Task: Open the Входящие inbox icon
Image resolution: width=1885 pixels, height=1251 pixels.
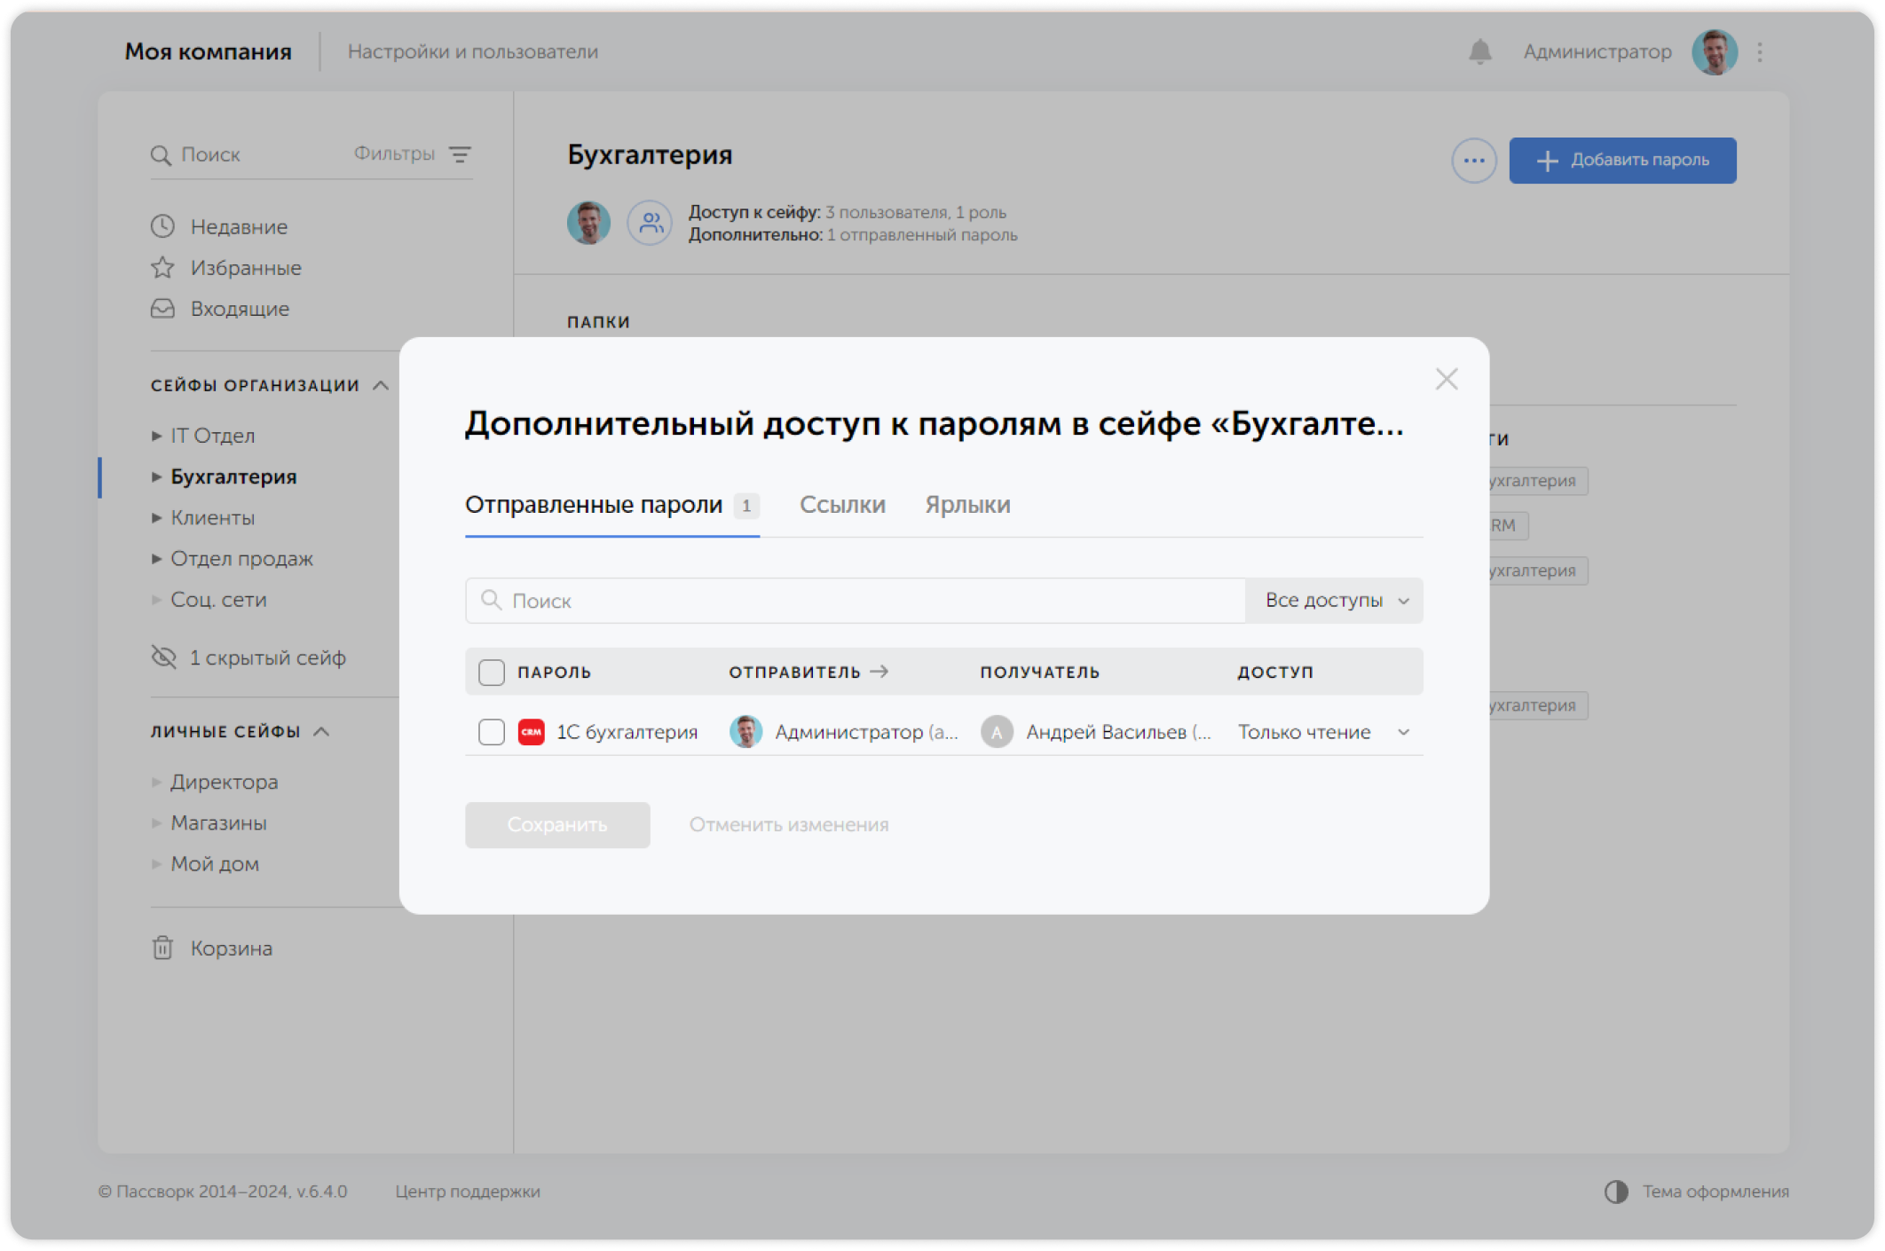Action: point(162,308)
